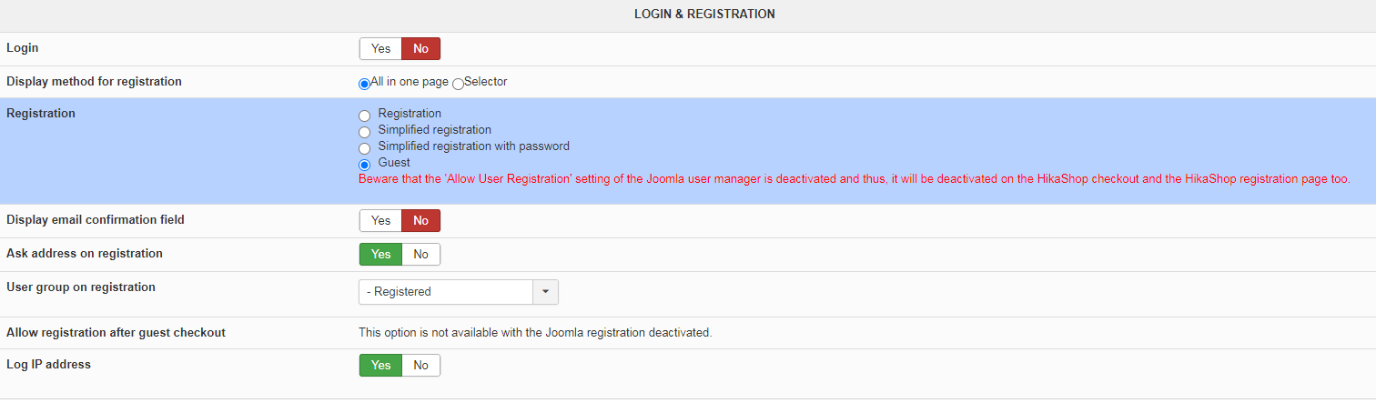The image size is (1376, 413).
Task: Disable Ask address on registration
Action: 420,255
